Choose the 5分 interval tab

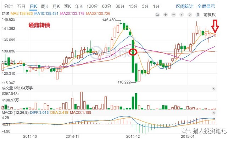(x=145, y=6)
